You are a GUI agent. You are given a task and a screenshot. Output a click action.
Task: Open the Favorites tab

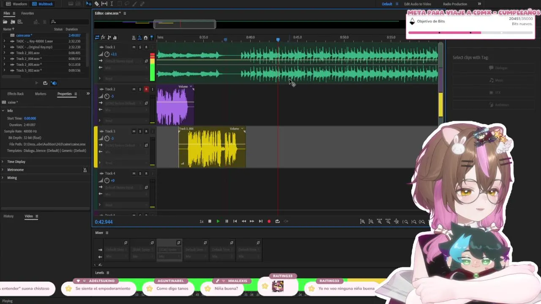pyautogui.click(x=27, y=13)
